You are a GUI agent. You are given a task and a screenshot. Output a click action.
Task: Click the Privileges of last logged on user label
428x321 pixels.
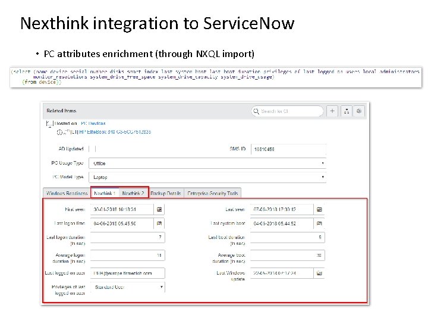click(x=68, y=290)
